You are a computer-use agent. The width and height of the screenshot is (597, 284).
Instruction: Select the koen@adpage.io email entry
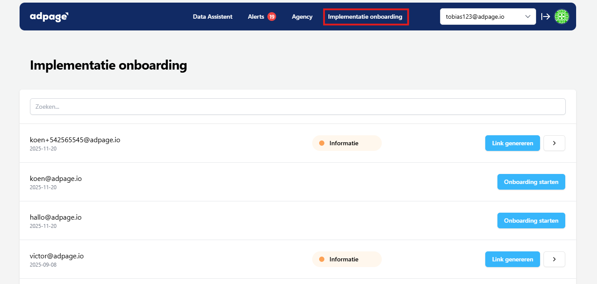point(56,178)
